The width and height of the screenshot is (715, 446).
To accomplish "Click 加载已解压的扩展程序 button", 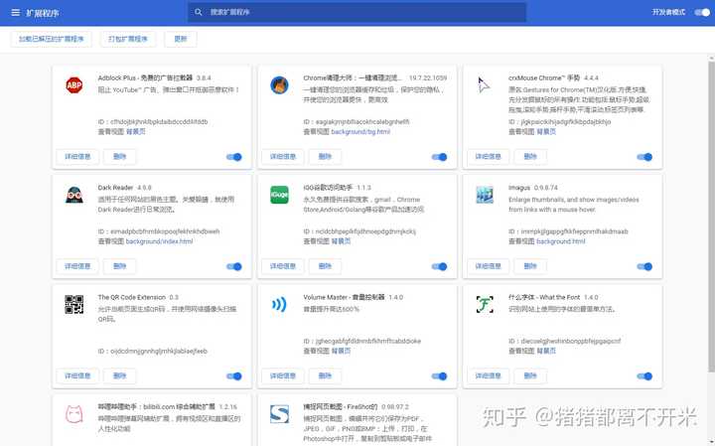I will (x=51, y=39).
